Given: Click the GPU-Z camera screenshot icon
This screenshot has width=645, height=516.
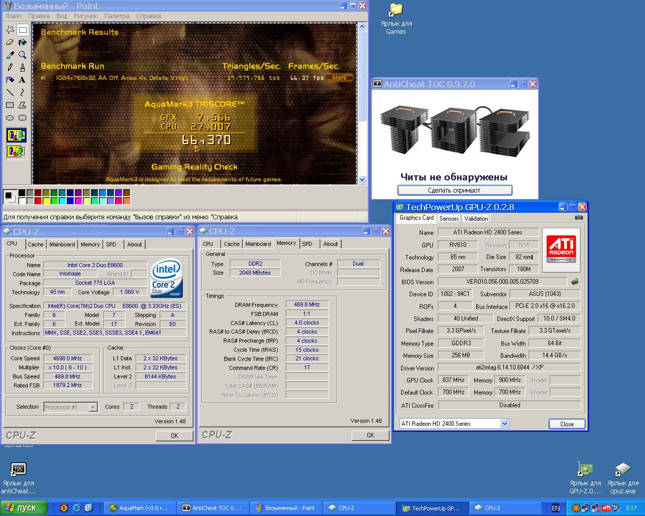Looking at the screenshot, I should point(578,218).
